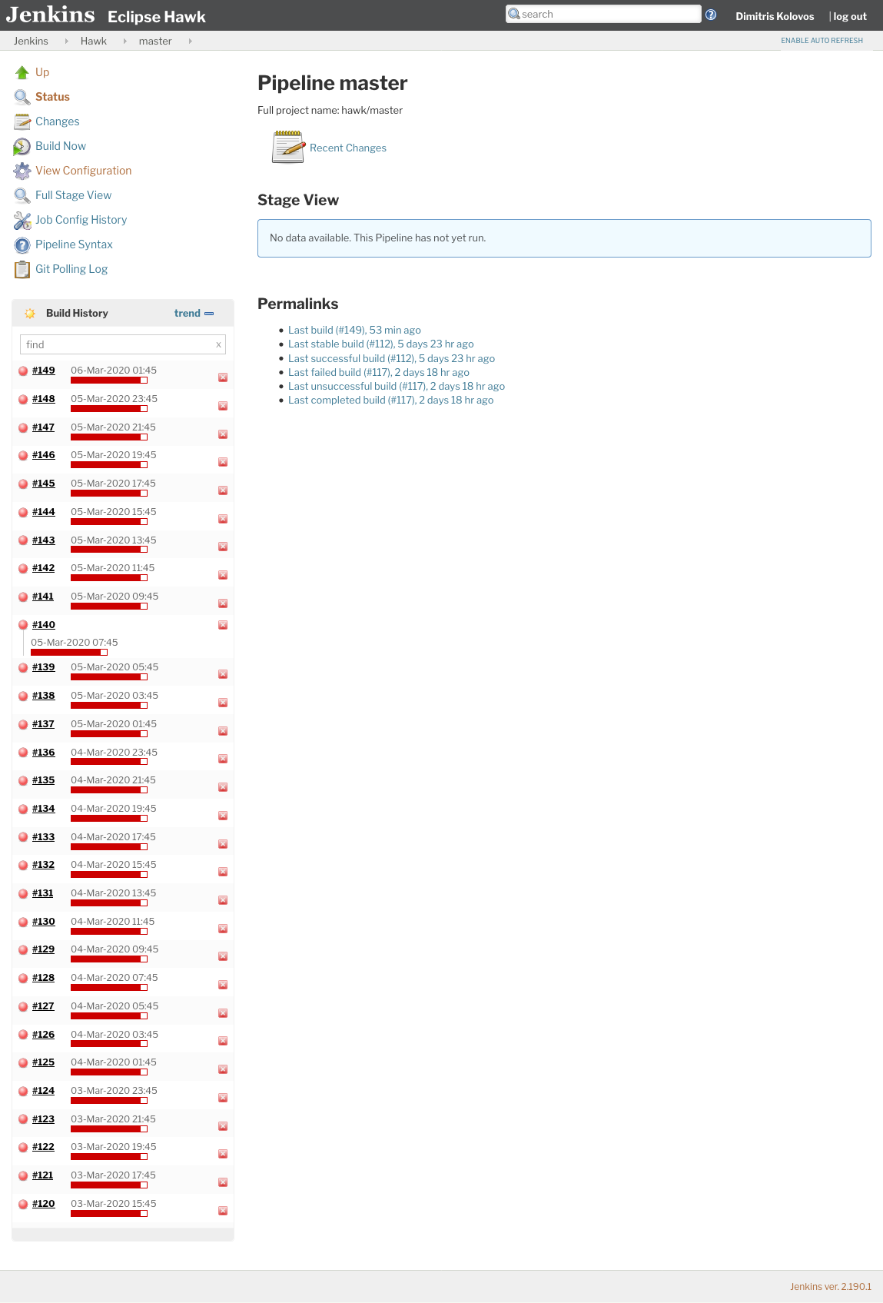This screenshot has width=883, height=1303.
Task: Enable auto refresh link
Action: coord(822,41)
